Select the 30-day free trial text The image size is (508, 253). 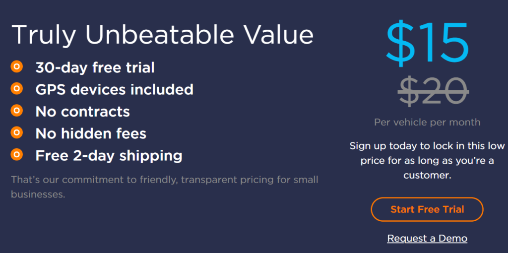point(95,67)
